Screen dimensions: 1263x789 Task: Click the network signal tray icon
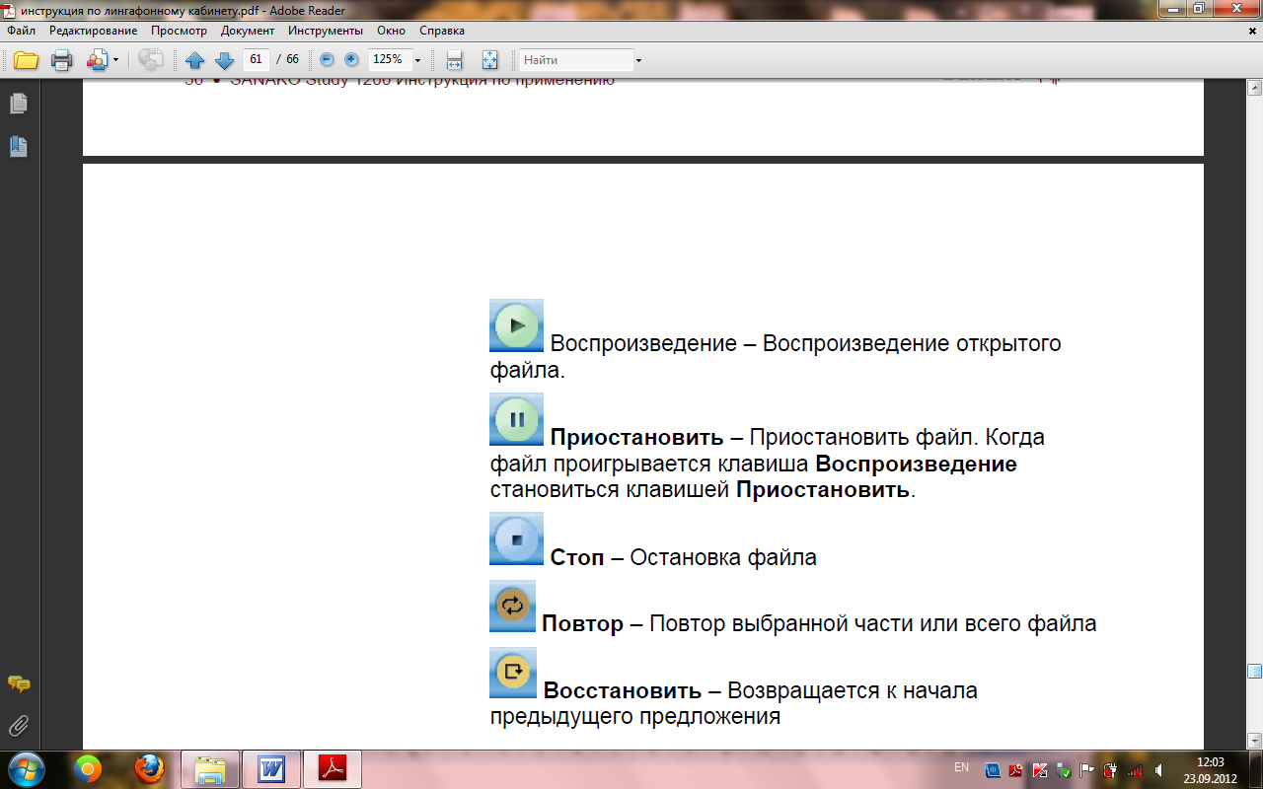pyautogui.click(x=1135, y=770)
